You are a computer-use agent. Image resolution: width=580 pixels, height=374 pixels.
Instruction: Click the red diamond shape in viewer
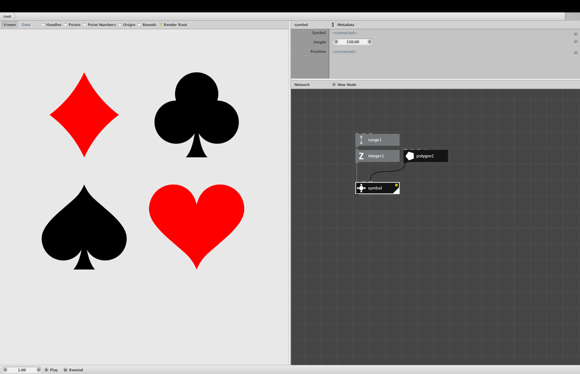84,115
